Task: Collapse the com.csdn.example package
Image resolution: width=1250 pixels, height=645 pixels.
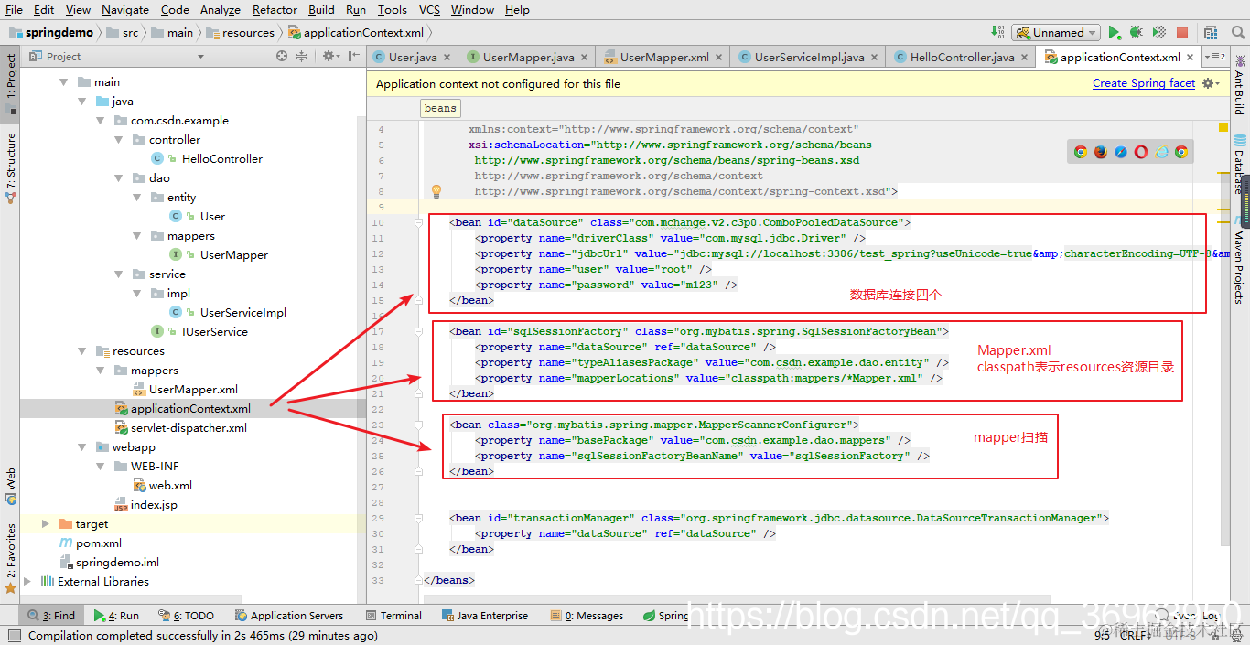Action: pyautogui.click(x=101, y=121)
